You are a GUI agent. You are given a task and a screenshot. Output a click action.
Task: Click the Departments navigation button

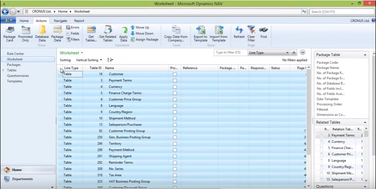22,179
